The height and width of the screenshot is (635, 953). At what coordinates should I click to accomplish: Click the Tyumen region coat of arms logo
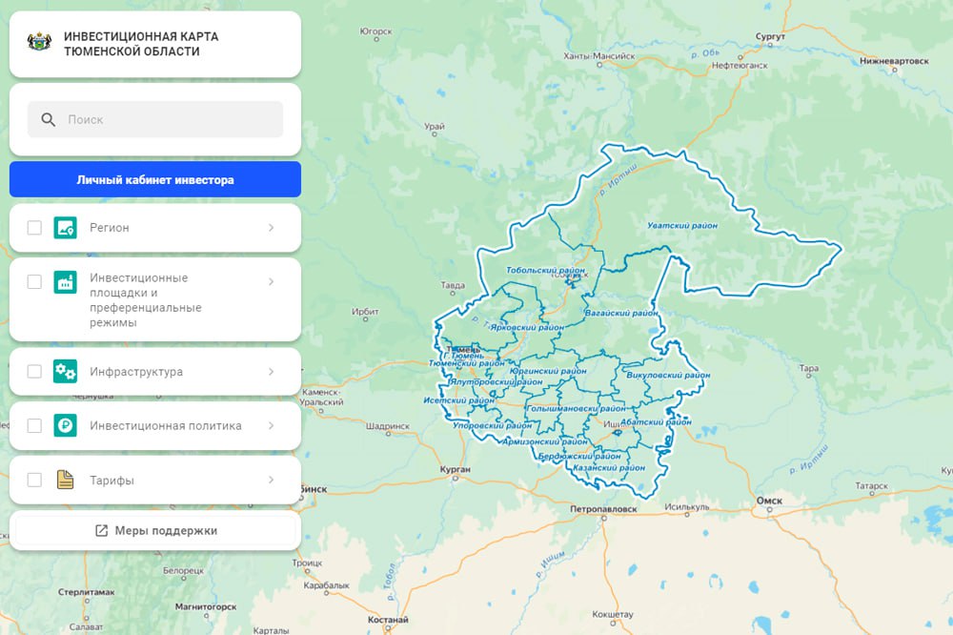click(x=41, y=44)
